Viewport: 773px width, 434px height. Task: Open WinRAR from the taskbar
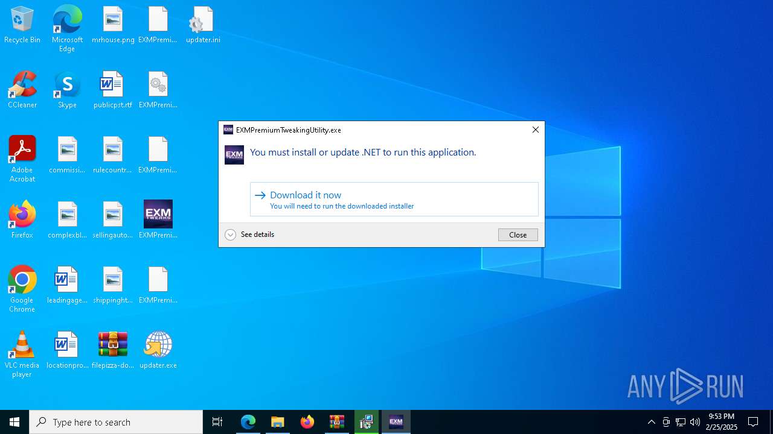(337, 422)
